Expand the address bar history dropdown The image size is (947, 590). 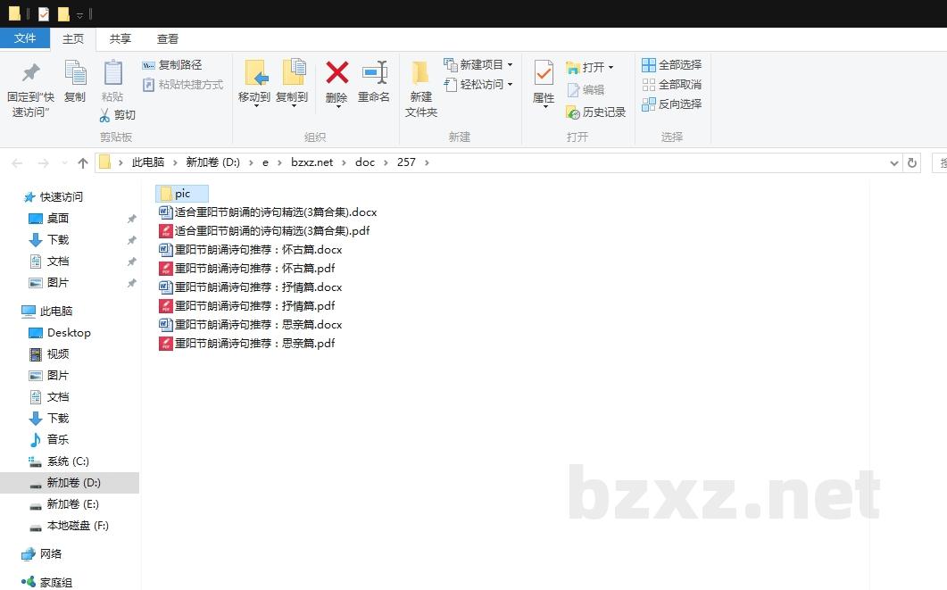pos(894,163)
